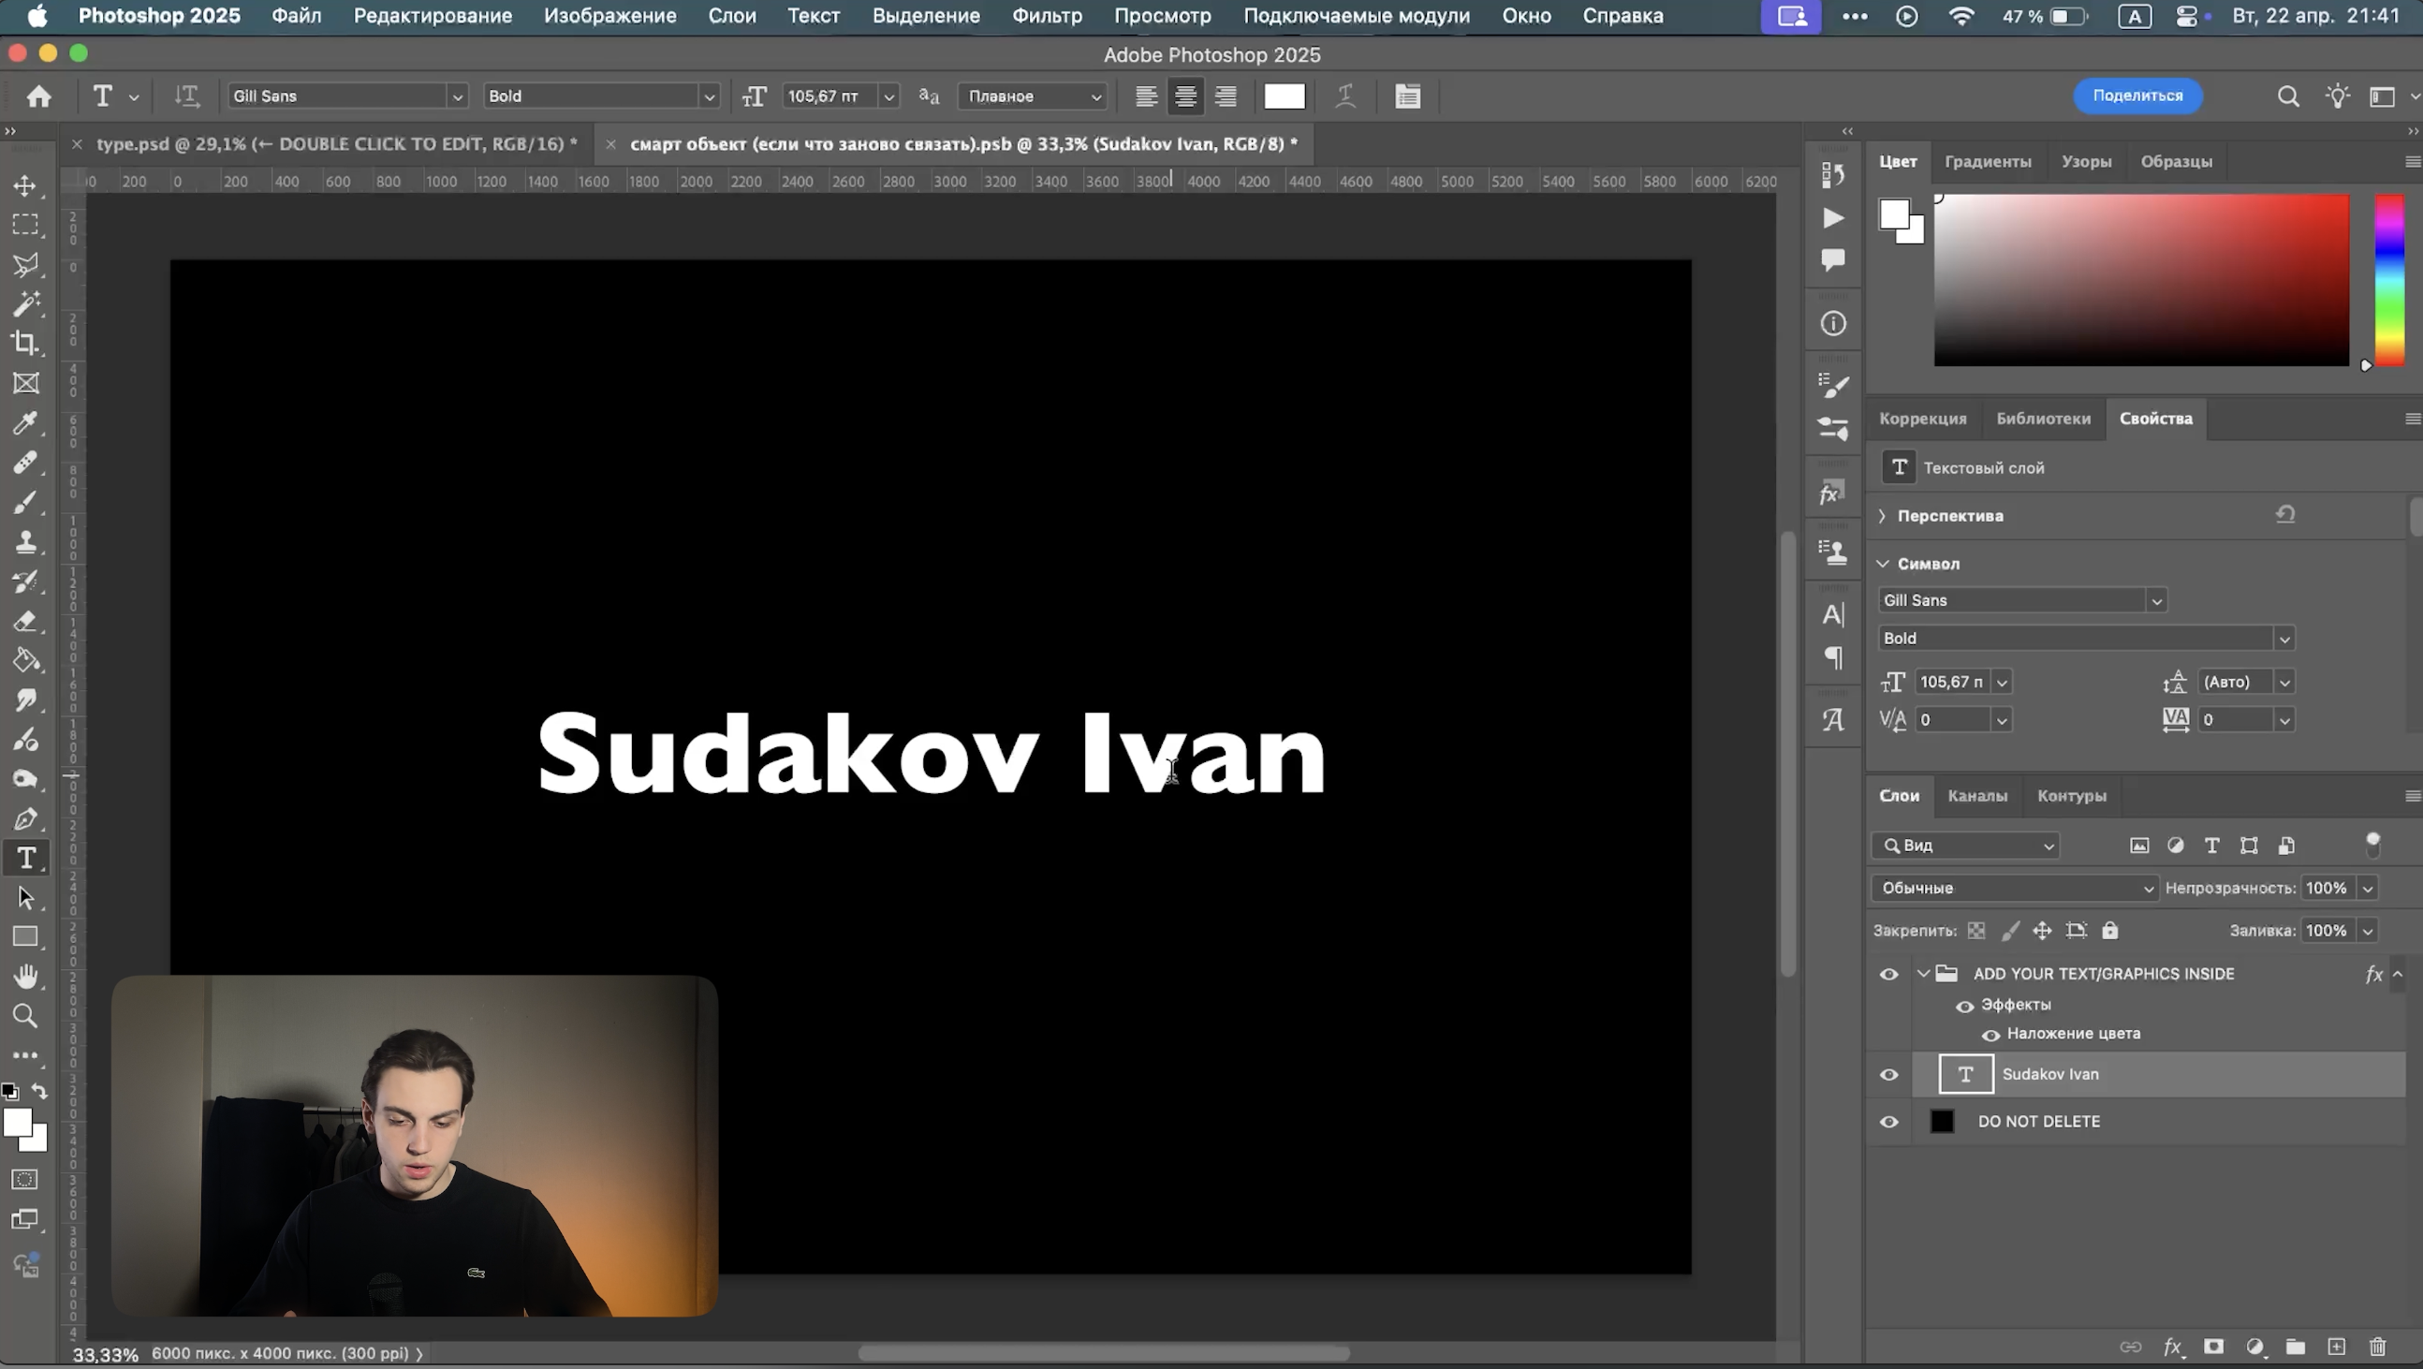Toggle the Color Overlay effect visibility
The width and height of the screenshot is (2423, 1369).
pyautogui.click(x=1990, y=1035)
